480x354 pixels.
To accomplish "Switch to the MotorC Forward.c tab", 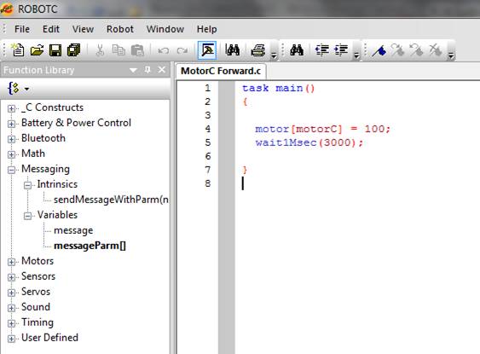I will tap(221, 71).
